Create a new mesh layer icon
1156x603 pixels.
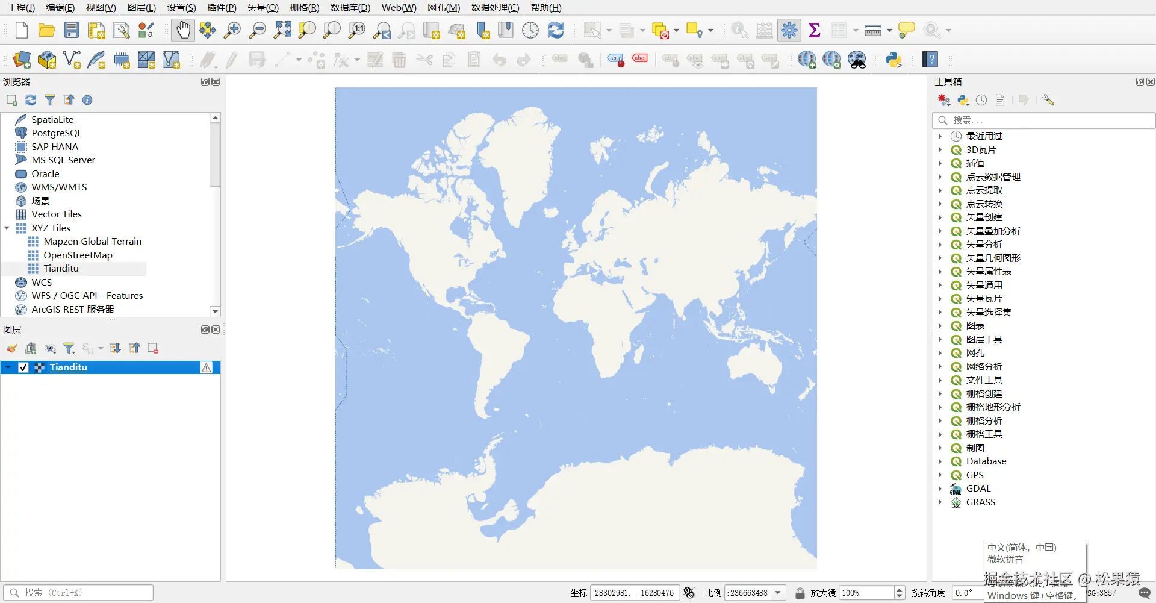(x=171, y=60)
